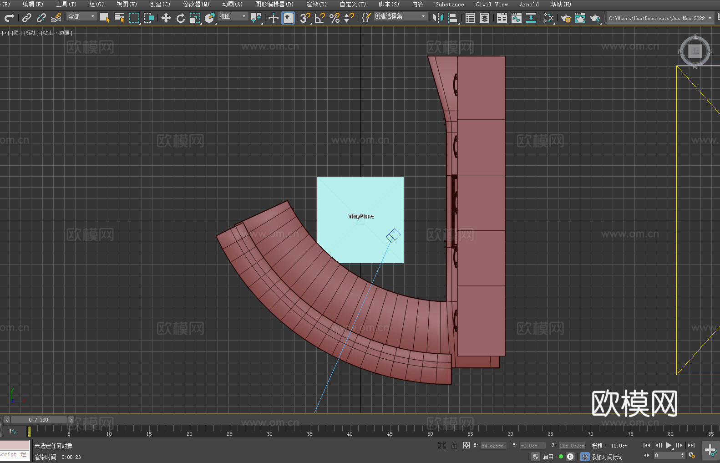
Task: Click the time slider right arrow
Action: click(x=71, y=420)
